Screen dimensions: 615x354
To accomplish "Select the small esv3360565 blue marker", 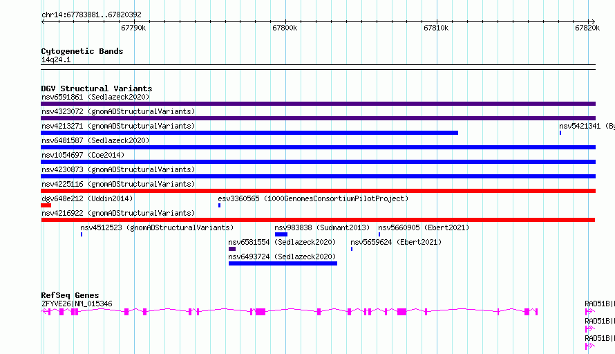I will pyautogui.click(x=219, y=205).
